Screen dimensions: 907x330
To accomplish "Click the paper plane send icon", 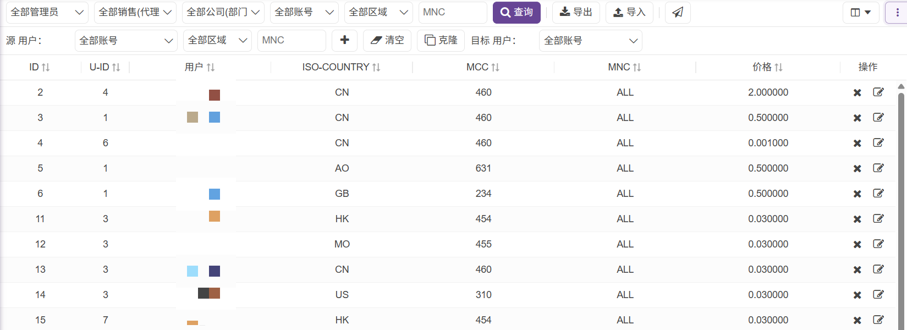I will 678,13.
